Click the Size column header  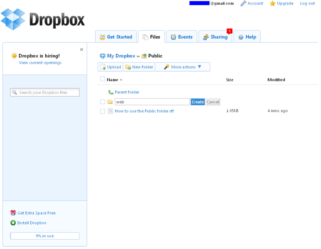[230, 80]
